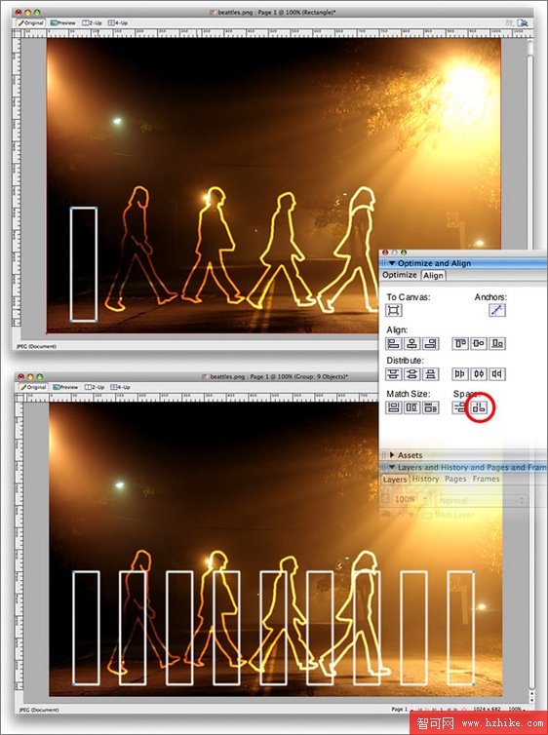This screenshot has width=548, height=735.
Task: Open the Frames tab
Action: tap(487, 479)
